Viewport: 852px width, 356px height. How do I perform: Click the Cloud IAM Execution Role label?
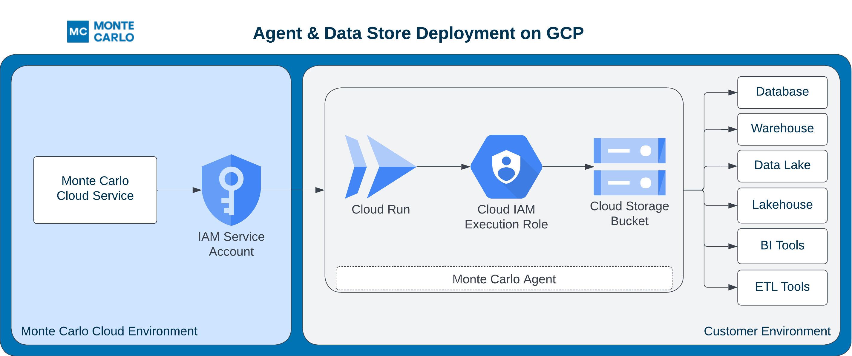click(506, 217)
